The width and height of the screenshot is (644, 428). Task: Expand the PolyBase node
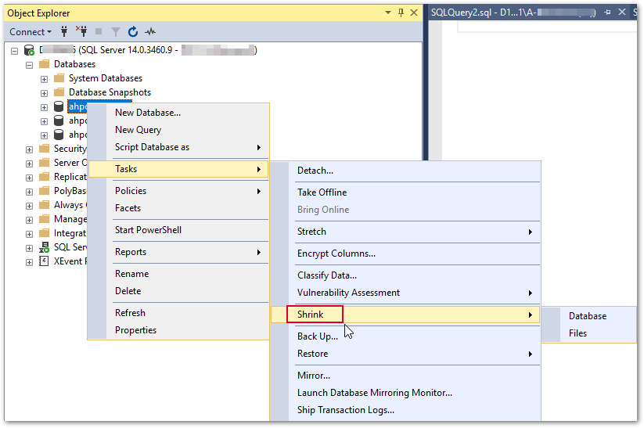tap(29, 192)
